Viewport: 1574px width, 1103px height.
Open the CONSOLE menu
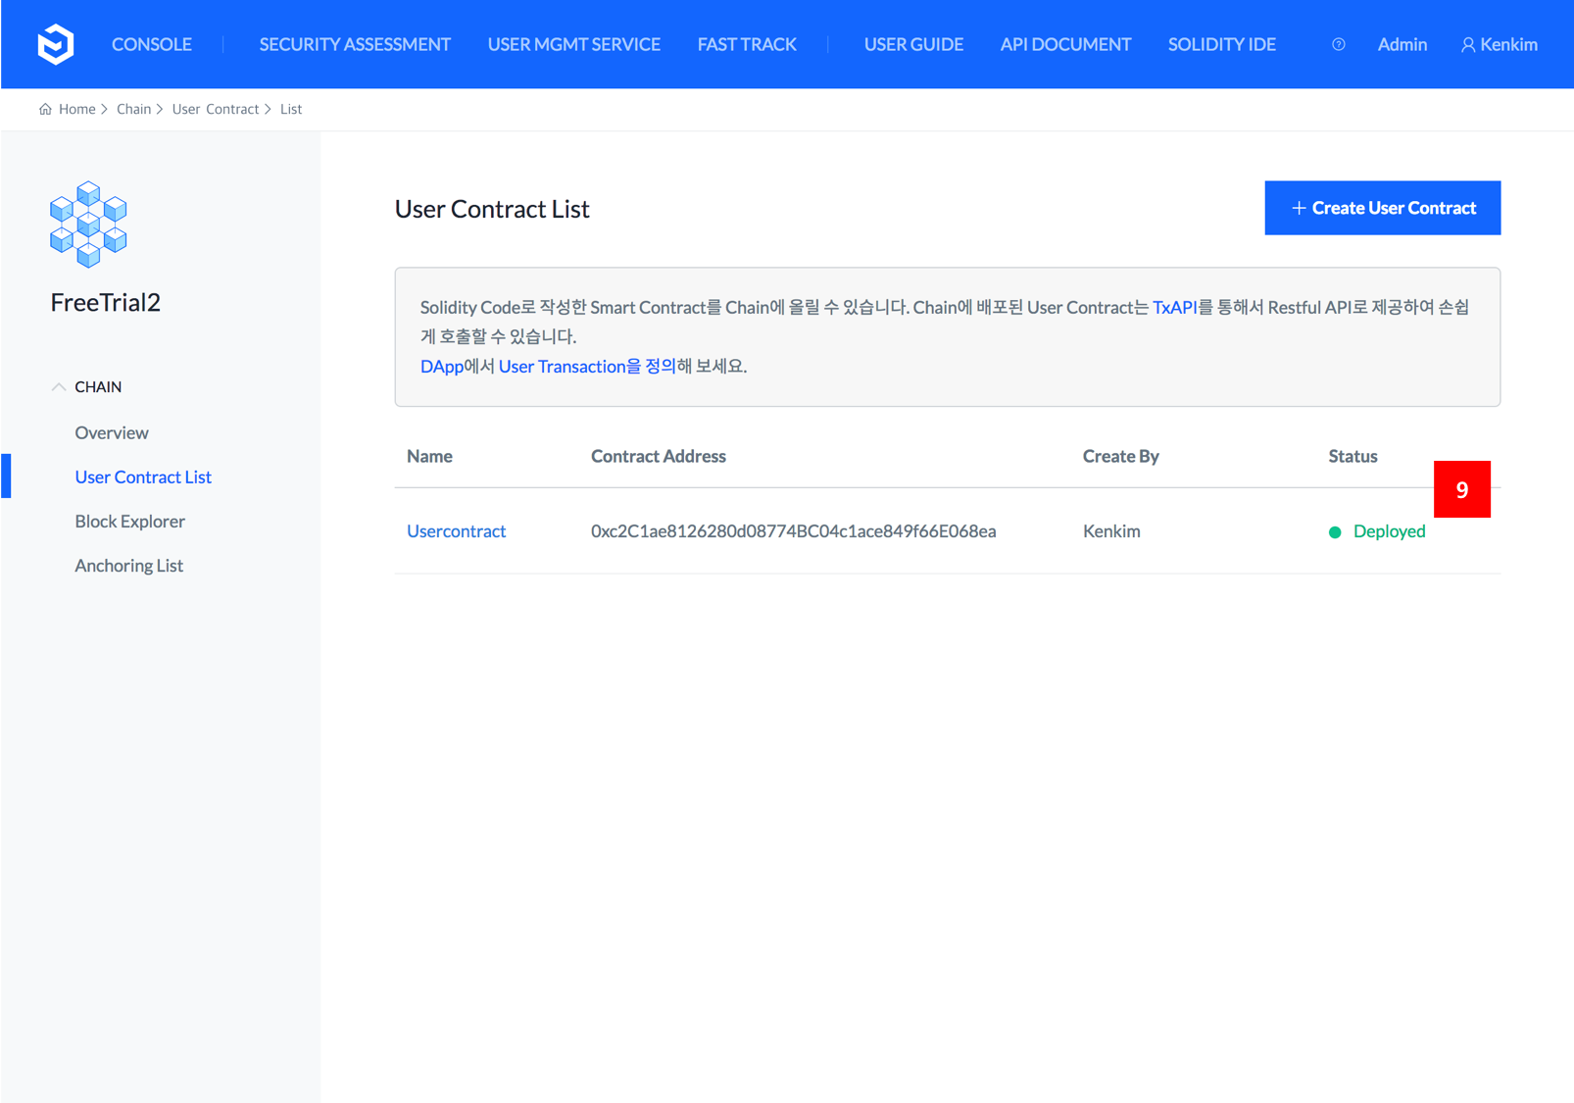click(x=152, y=44)
